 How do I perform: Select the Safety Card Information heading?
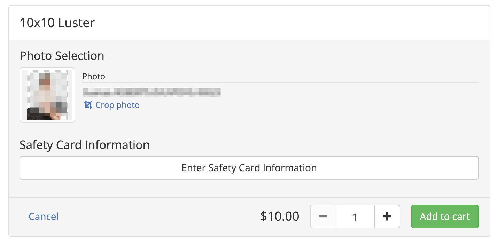[x=85, y=145]
